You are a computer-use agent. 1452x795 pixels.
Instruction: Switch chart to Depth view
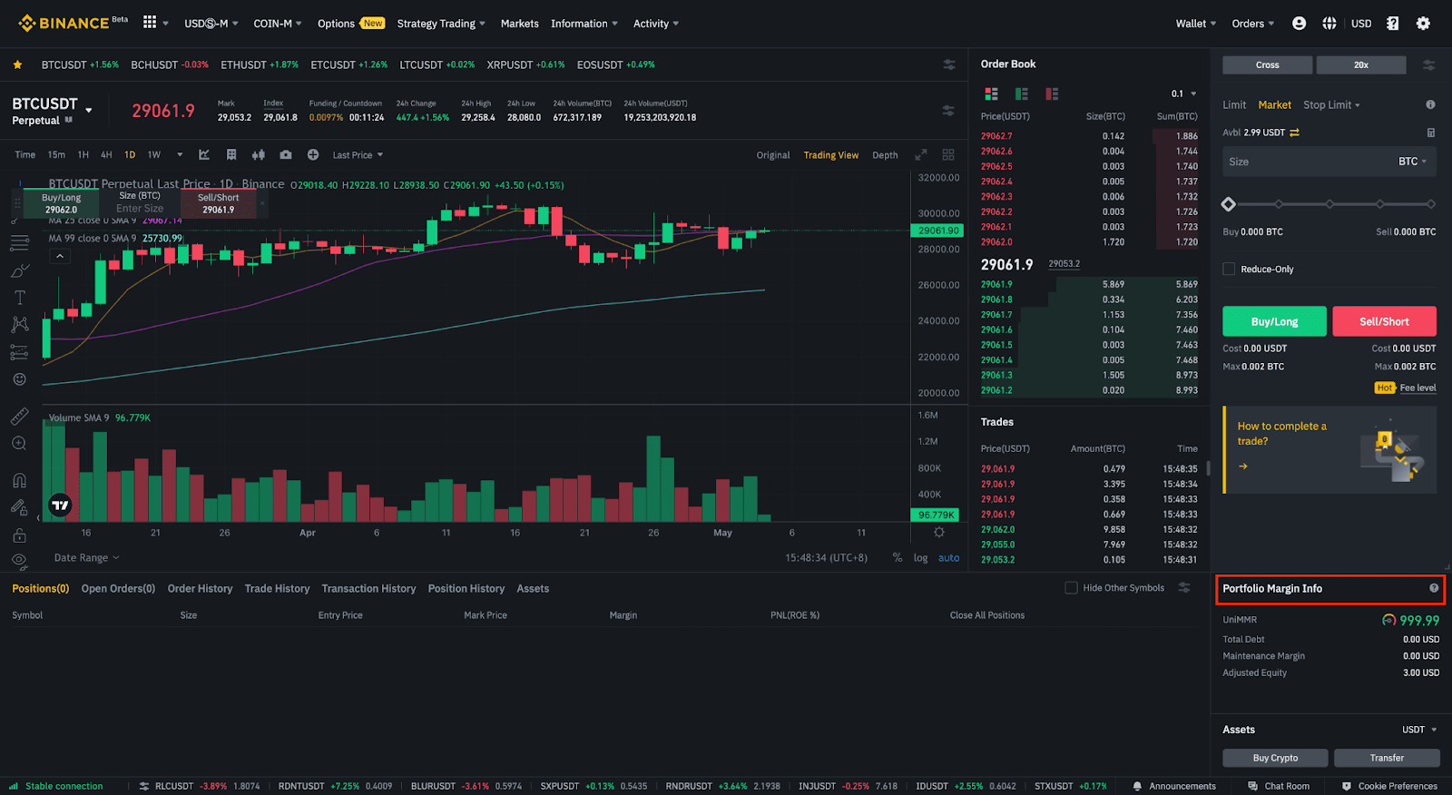click(885, 155)
